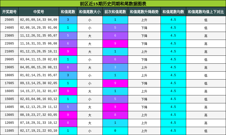Click 小 size cell in row 17085
The width and height of the screenshot is (226, 135).
[x=90, y=83]
